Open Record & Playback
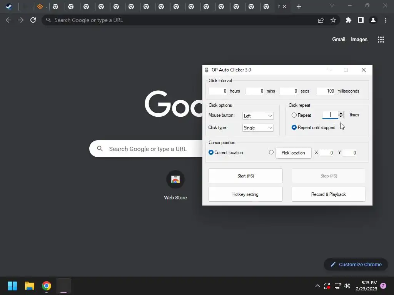This screenshot has height=295, width=394. click(329, 194)
